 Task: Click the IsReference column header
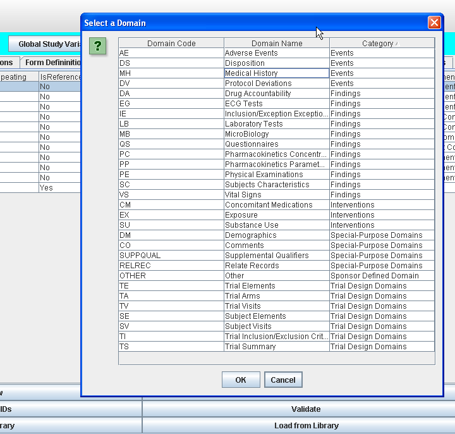(x=60, y=77)
